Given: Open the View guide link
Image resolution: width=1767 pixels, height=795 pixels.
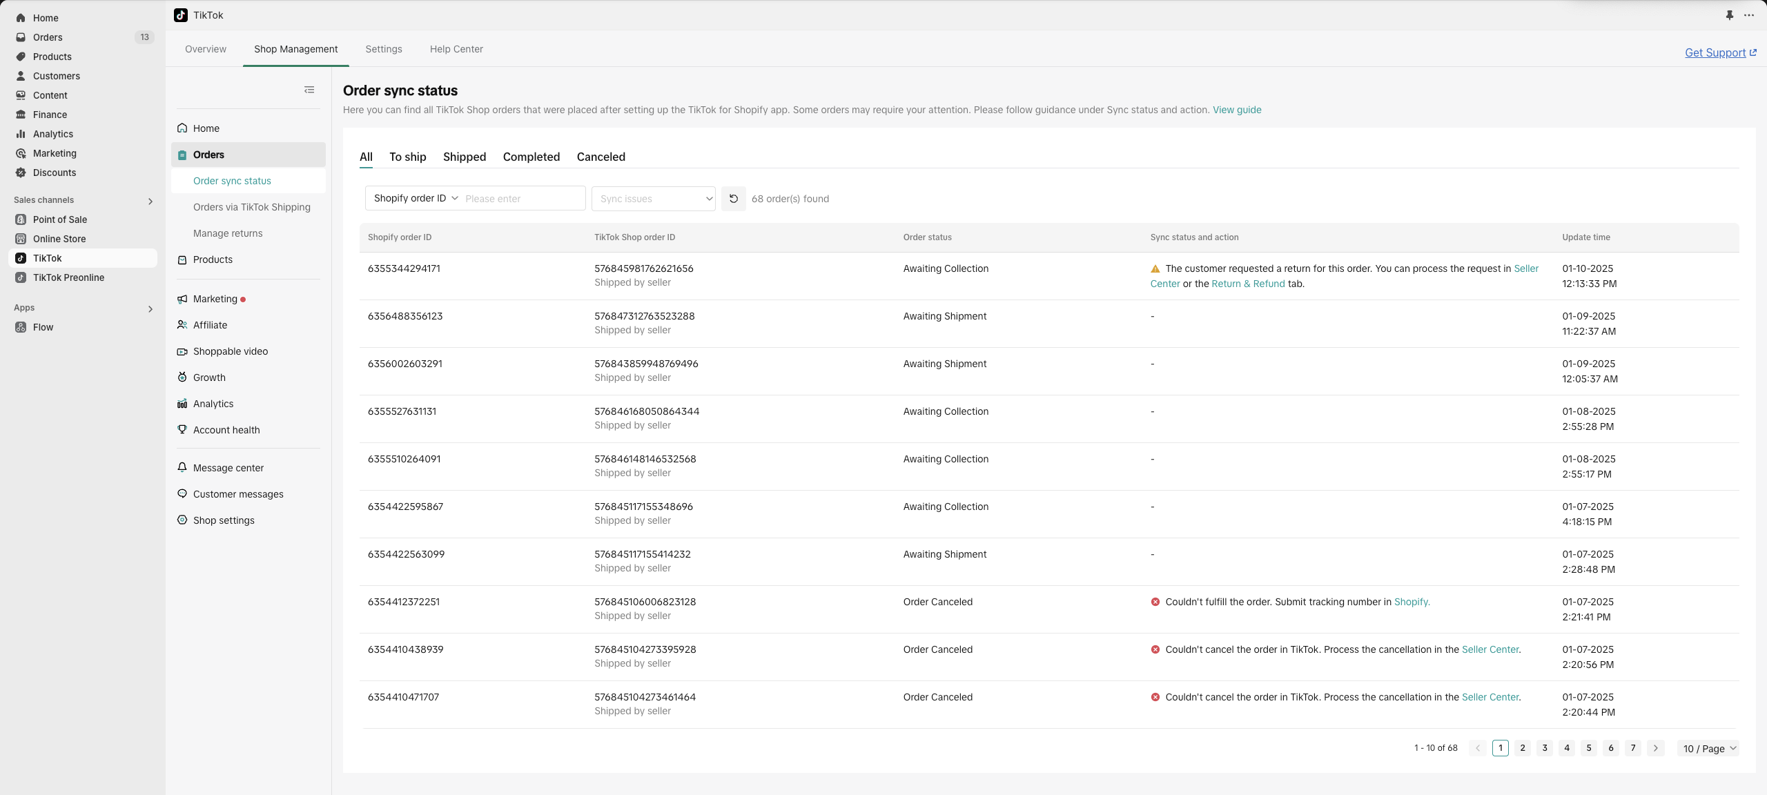Looking at the screenshot, I should click(1236, 110).
